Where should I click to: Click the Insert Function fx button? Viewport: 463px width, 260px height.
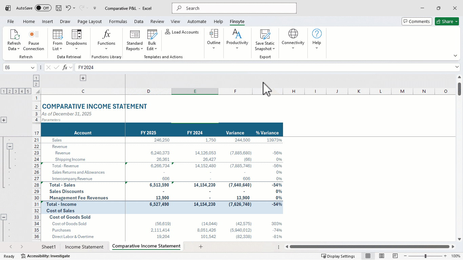point(65,67)
